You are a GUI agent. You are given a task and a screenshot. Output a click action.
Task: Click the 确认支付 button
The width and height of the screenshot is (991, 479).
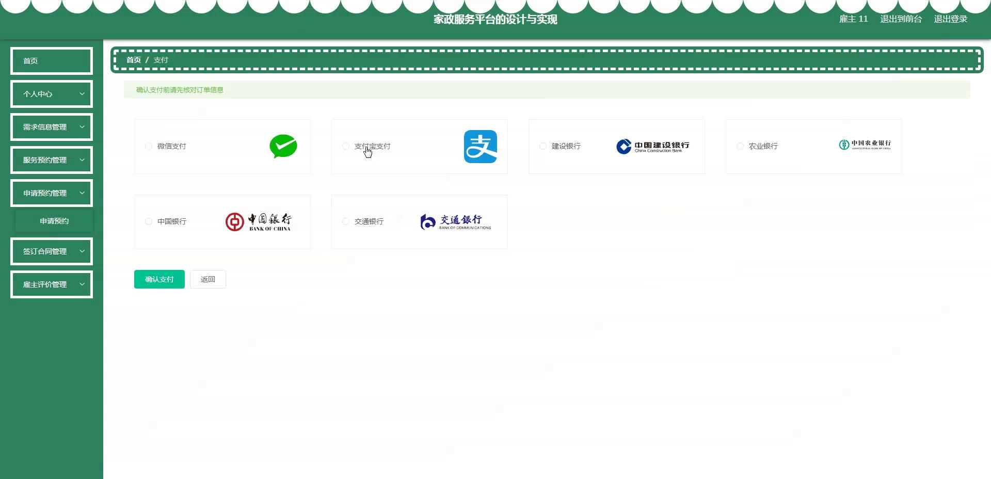[159, 279]
